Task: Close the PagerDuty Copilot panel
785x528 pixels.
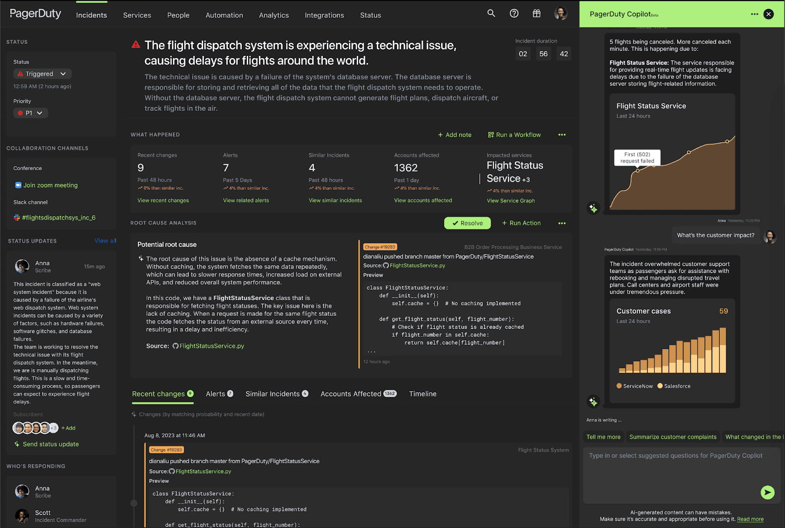Action: tap(769, 14)
